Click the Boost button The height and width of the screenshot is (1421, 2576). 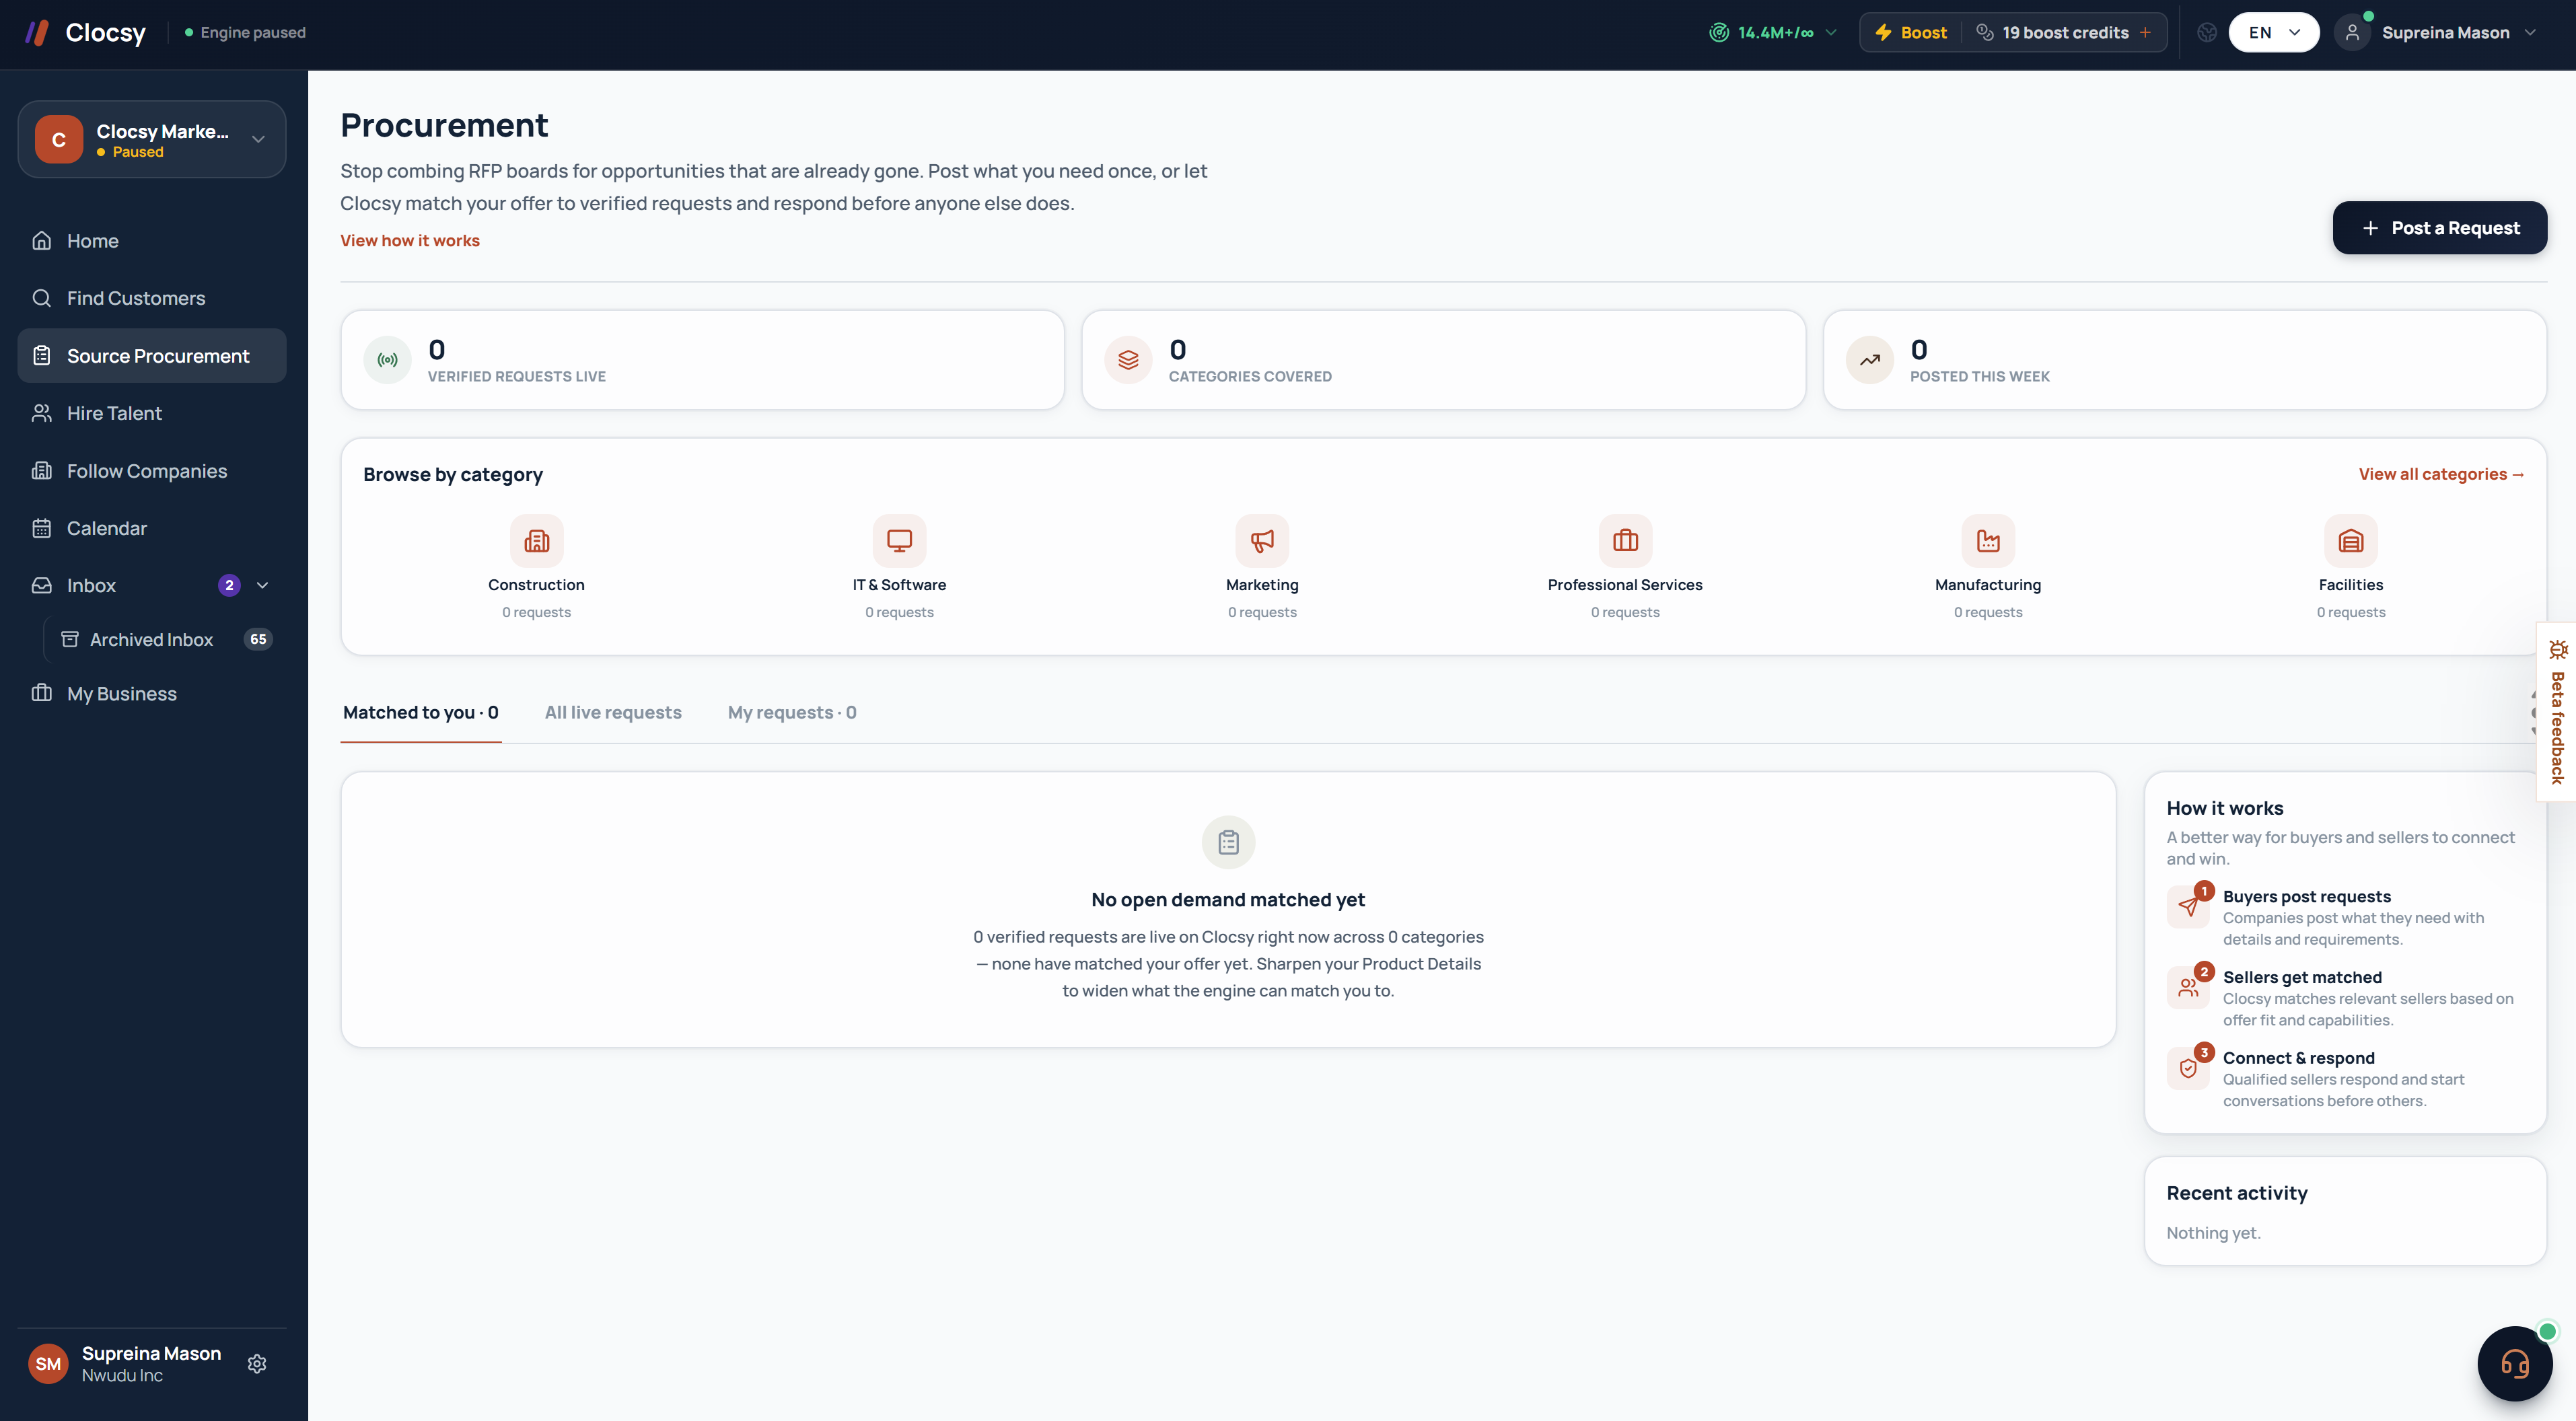click(x=1910, y=33)
